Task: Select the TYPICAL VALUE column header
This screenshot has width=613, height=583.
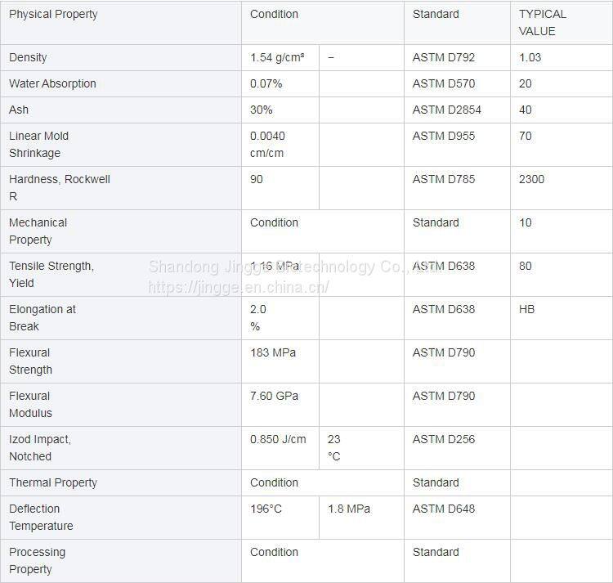Action: (543, 23)
